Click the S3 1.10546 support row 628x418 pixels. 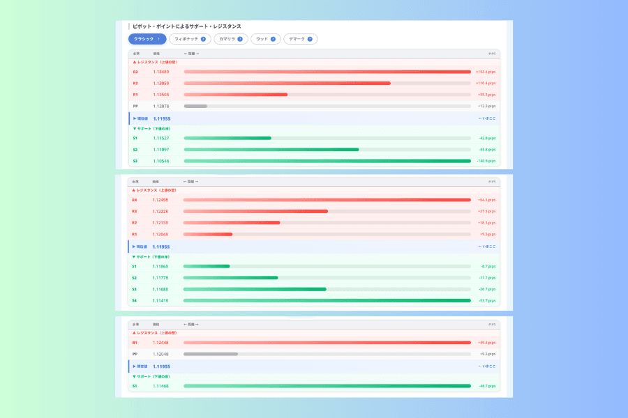[x=315, y=161]
